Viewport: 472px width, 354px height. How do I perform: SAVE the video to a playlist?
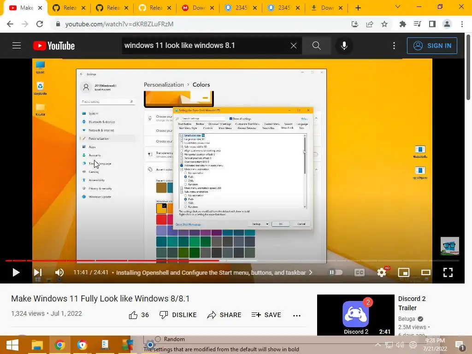pos(266,315)
